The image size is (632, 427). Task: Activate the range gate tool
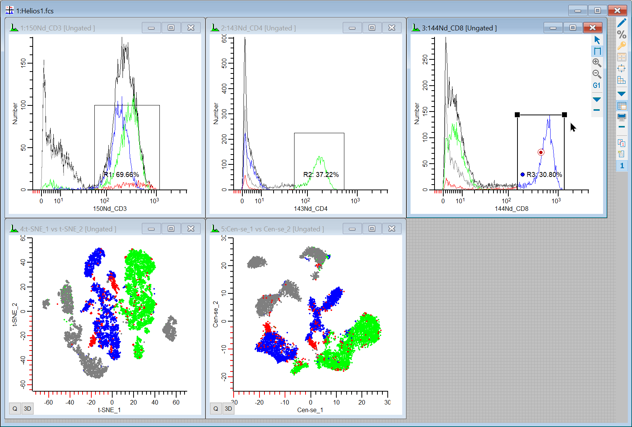point(597,51)
